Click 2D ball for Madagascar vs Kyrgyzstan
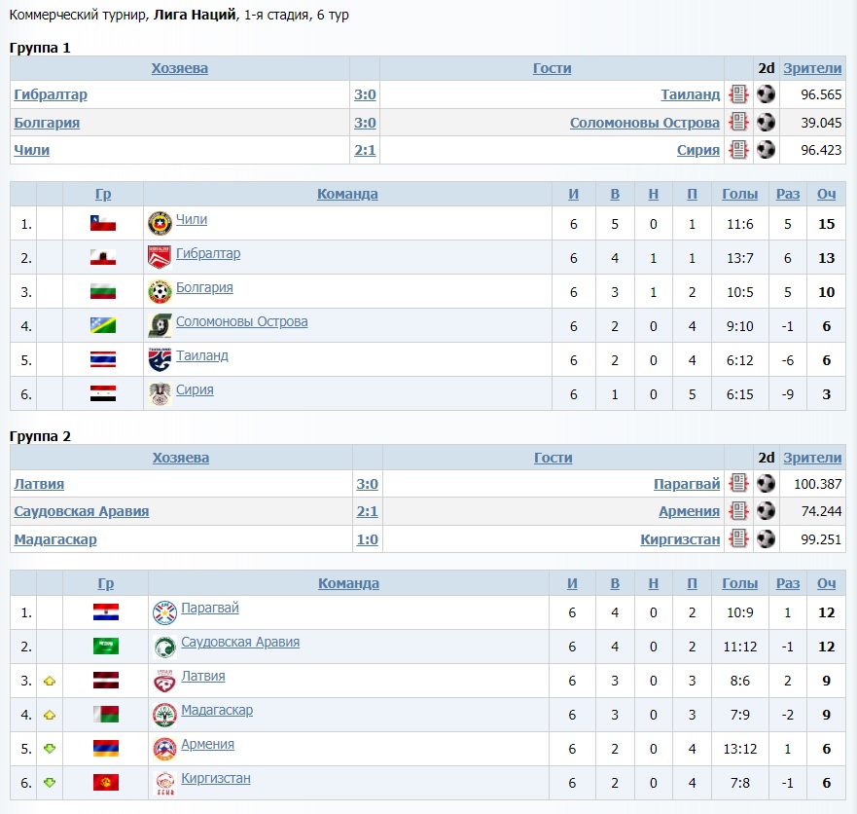The height and width of the screenshot is (814, 857). 767,539
